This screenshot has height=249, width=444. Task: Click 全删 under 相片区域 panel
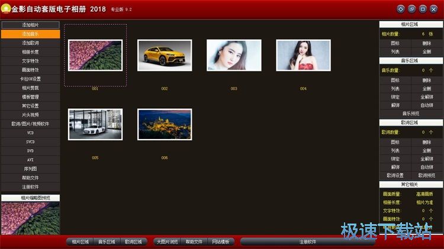point(427,52)
